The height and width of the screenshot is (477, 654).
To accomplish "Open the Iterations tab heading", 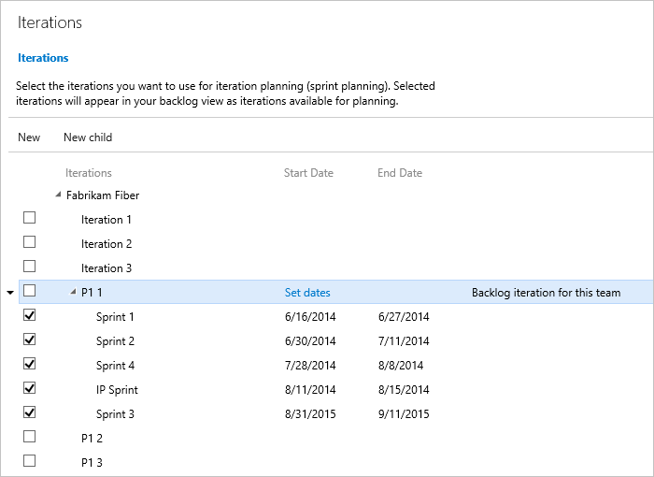I will (43, 58).
